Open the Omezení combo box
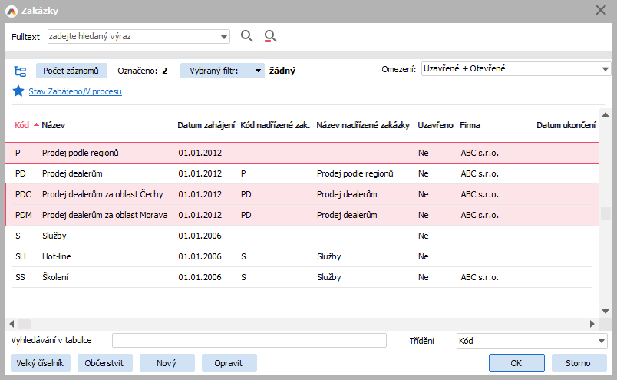This screenshot has width=617, height=380. click(x=516, y=68)
